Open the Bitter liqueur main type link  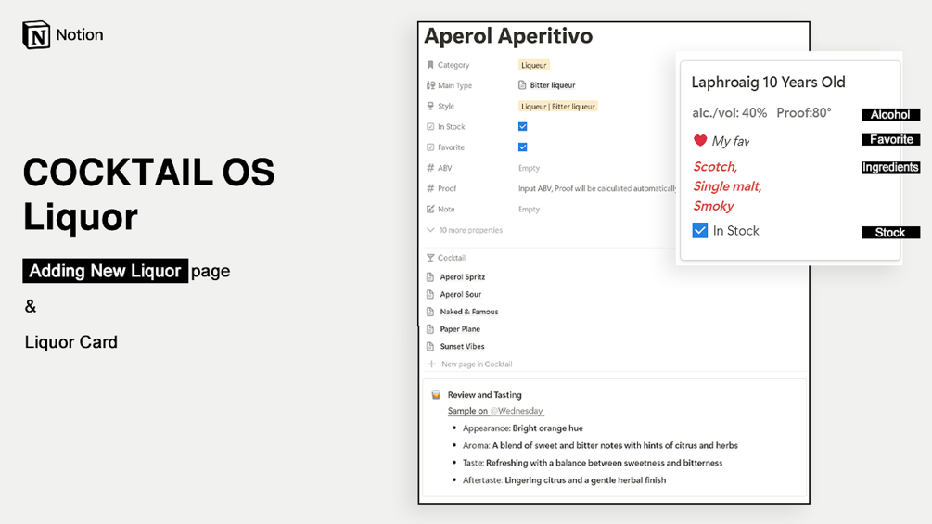click(x=552, y=85)
